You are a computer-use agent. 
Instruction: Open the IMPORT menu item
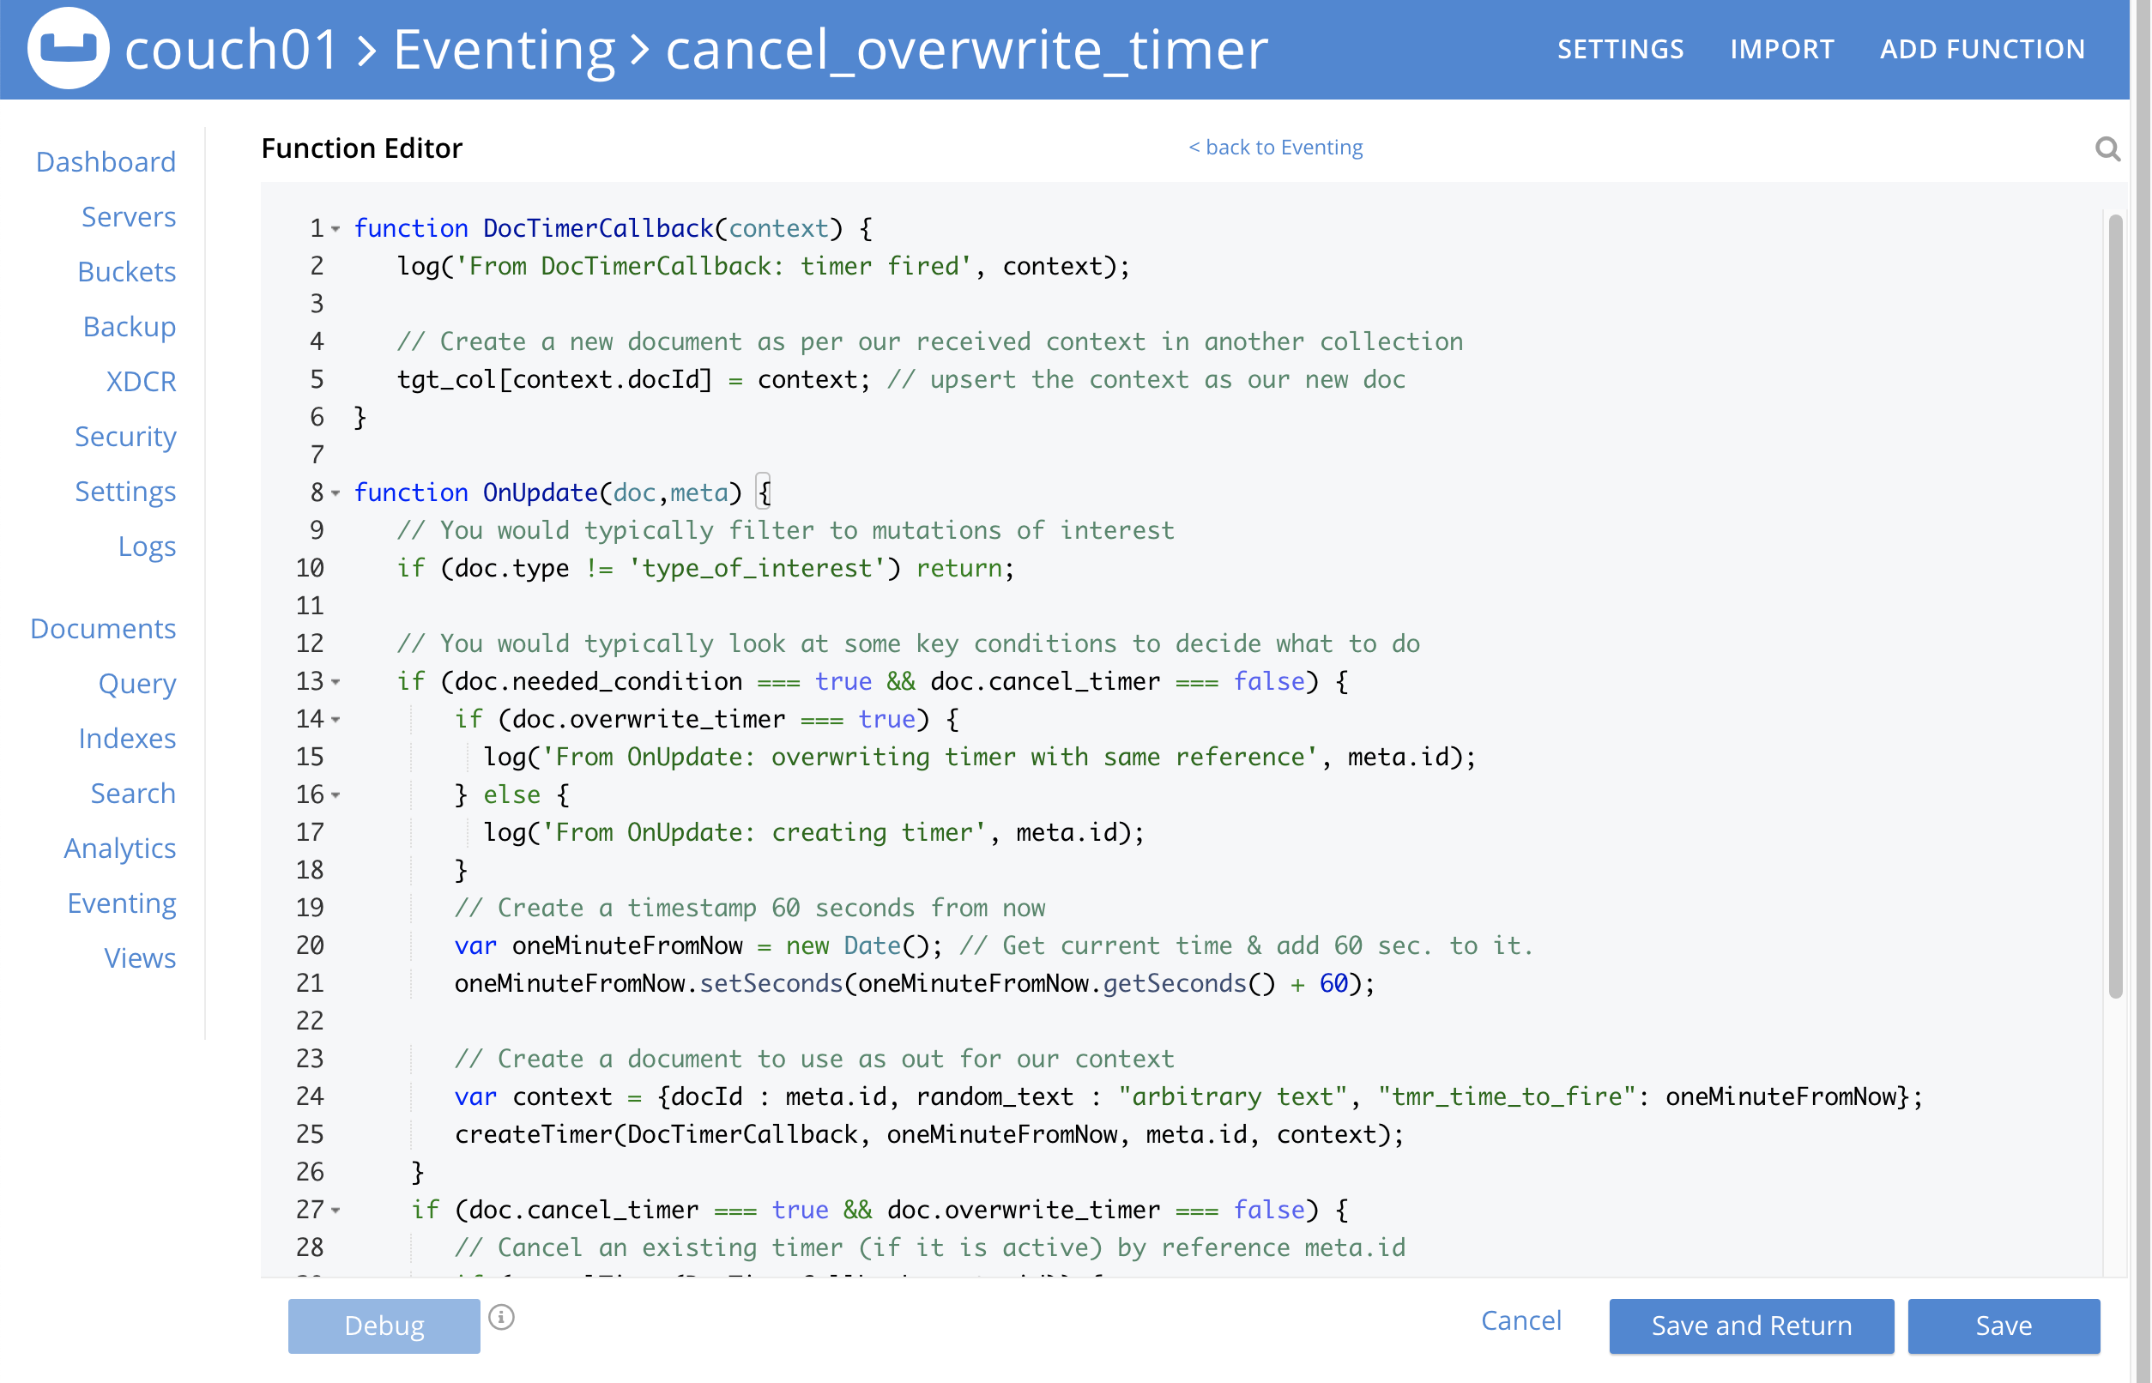tap(1781, 49)
